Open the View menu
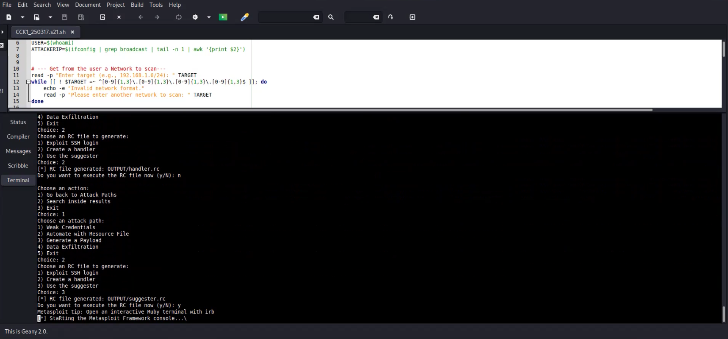 click(63, 5)
